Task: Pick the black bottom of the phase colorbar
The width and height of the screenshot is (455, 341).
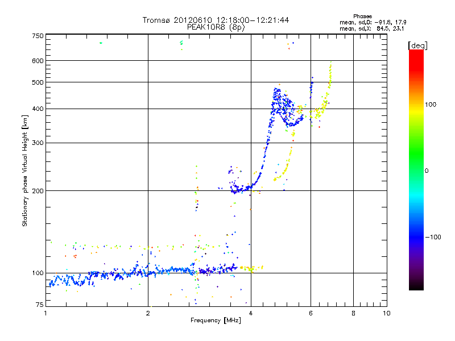Action: point(416,288)
